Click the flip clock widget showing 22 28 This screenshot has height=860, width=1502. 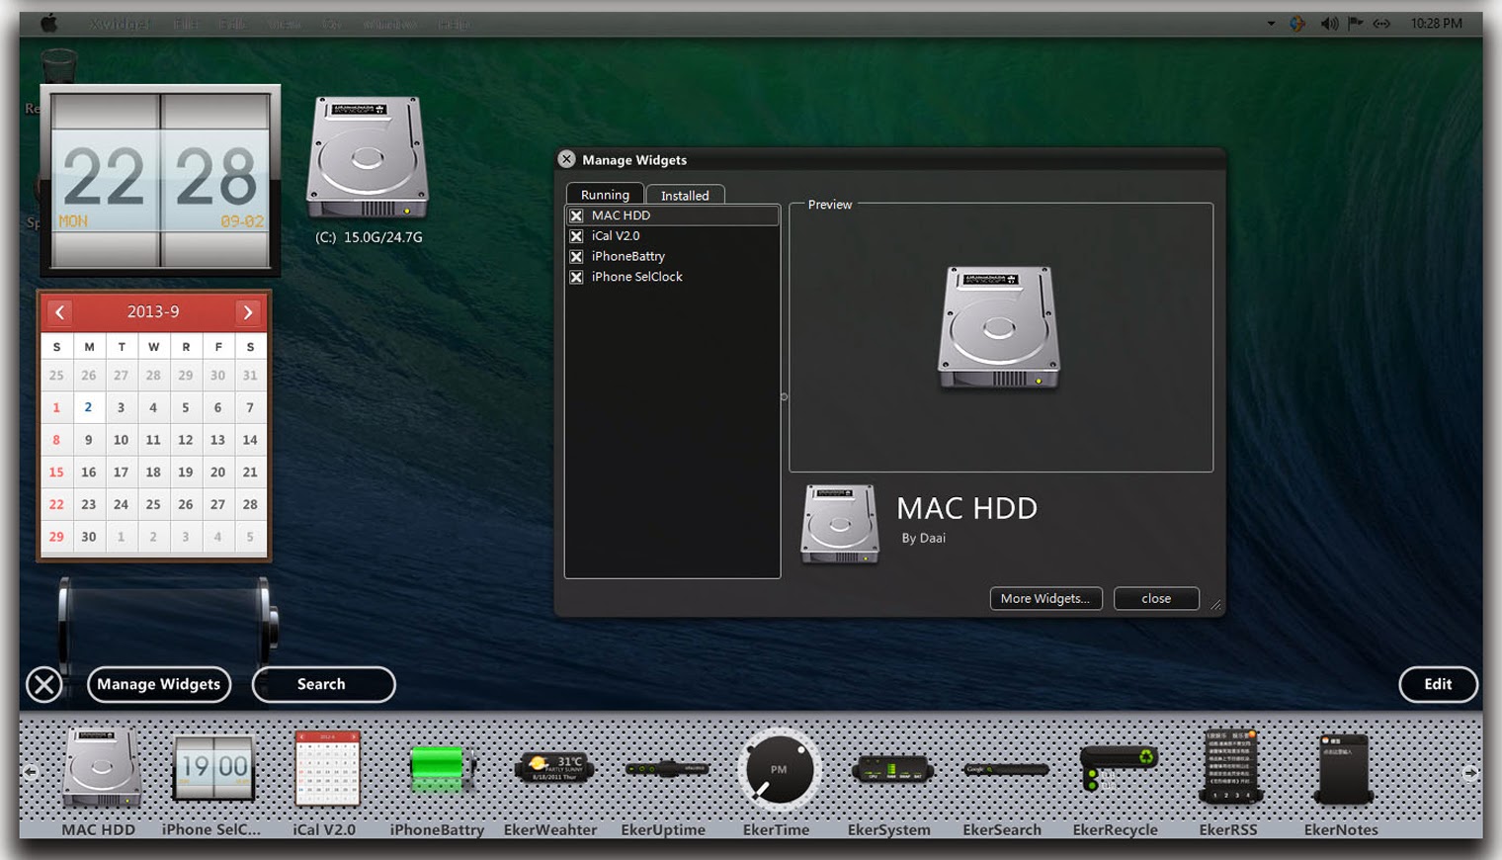(x=160, y=179)
